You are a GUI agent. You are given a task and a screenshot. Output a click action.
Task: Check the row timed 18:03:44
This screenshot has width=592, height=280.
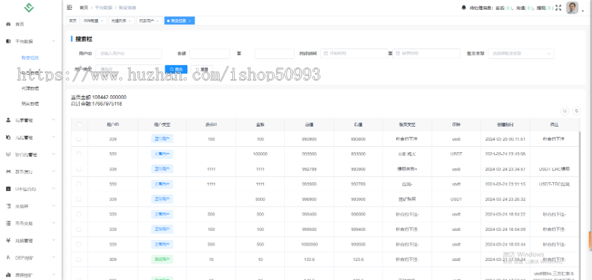click(79, 244)
